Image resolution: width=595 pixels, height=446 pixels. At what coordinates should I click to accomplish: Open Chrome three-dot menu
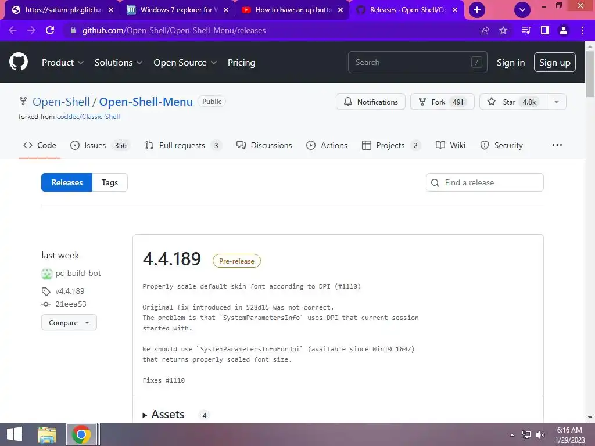point(582,30)
